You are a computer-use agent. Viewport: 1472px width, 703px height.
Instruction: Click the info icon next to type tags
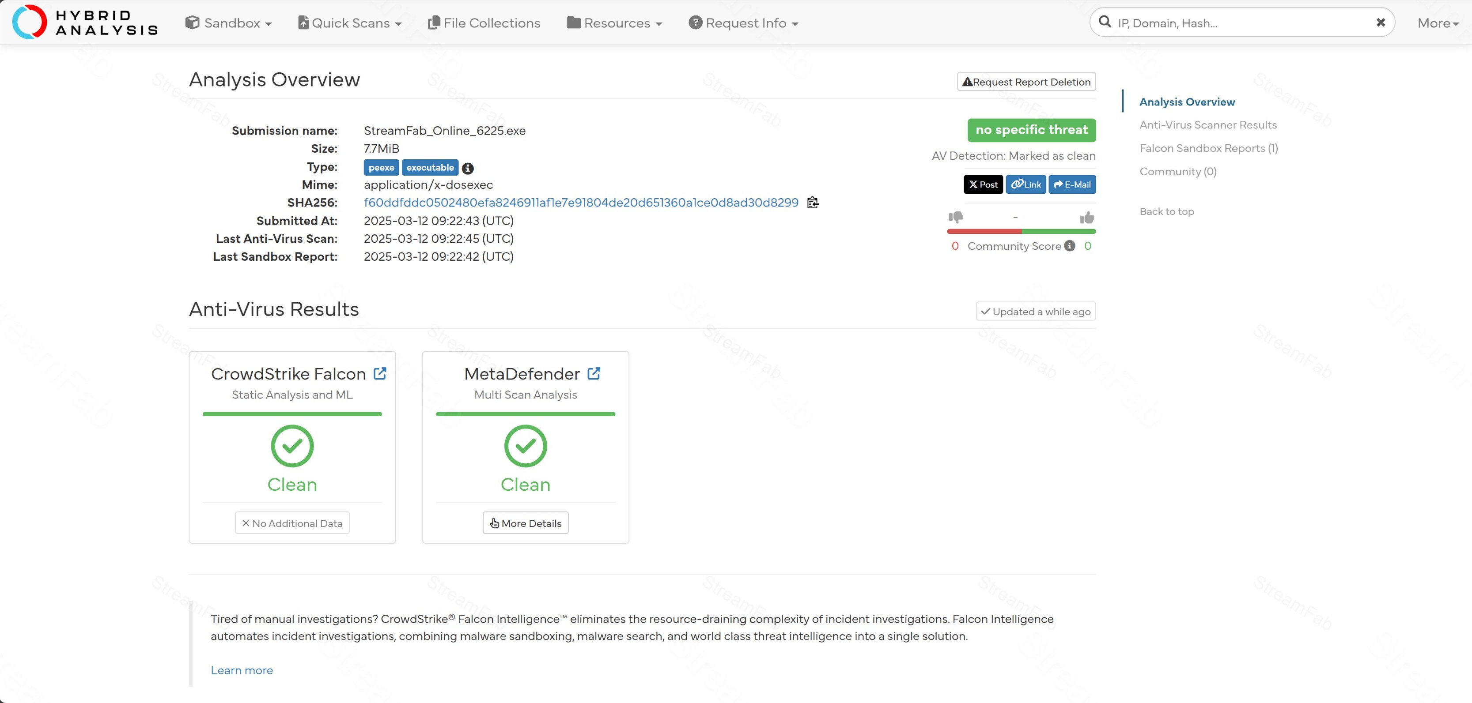point(467,169)
